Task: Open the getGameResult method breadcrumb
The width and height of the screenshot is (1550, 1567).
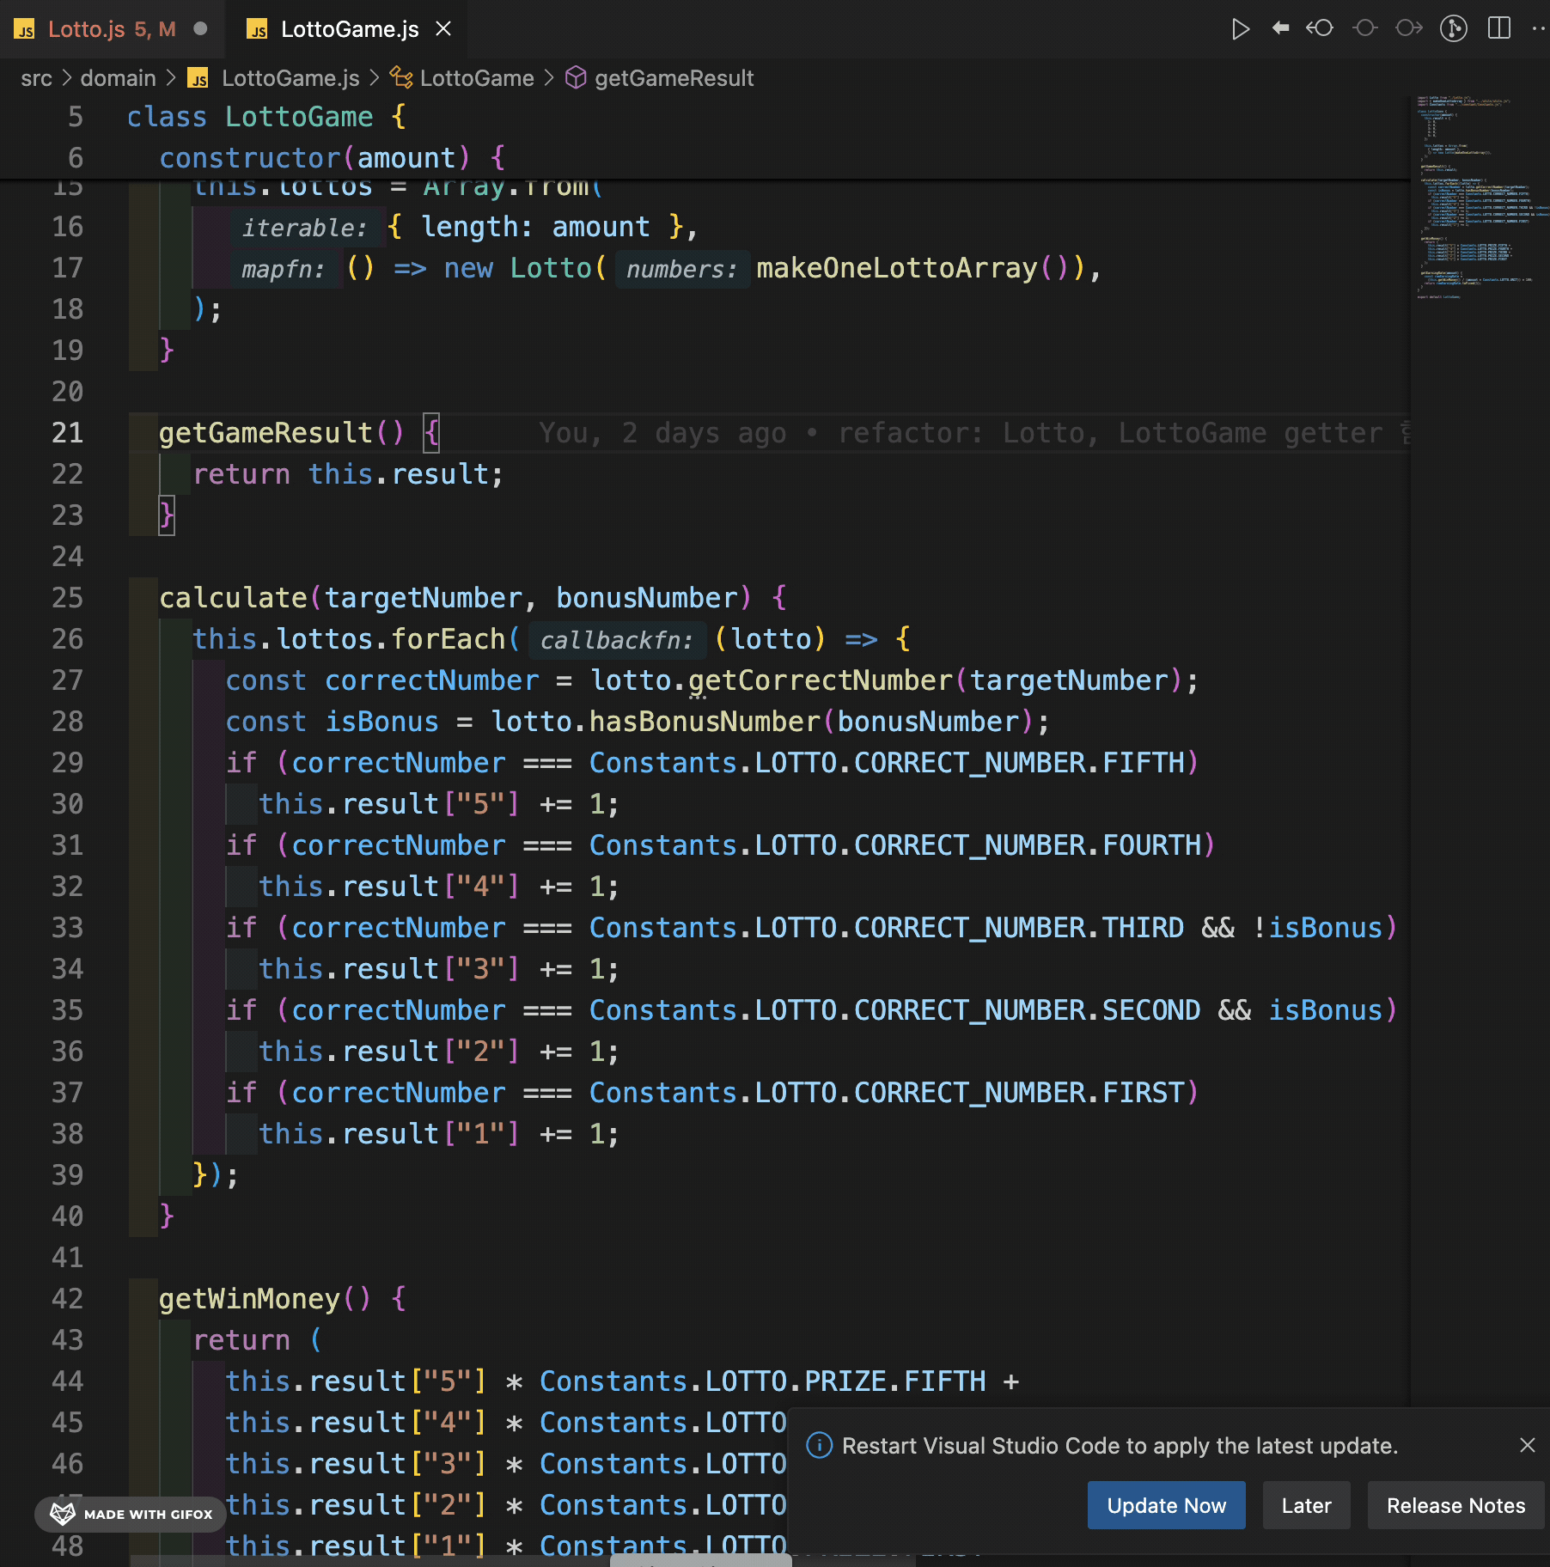Action: tap(674, 78)
